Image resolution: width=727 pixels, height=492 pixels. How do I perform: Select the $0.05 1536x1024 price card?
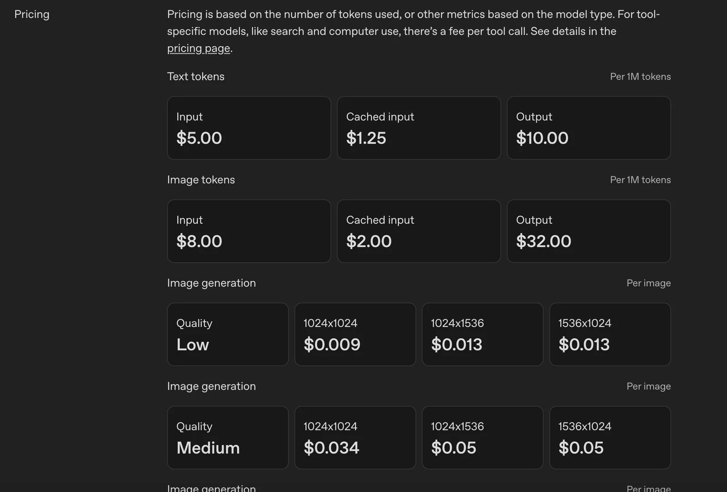click(610, 438)
